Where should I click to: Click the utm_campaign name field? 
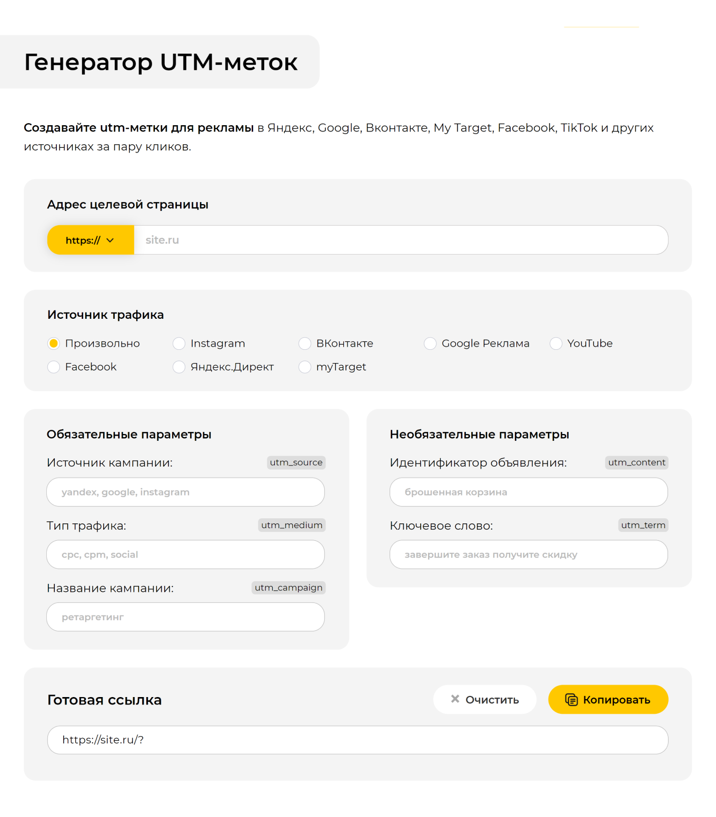[x=185, y=617]
